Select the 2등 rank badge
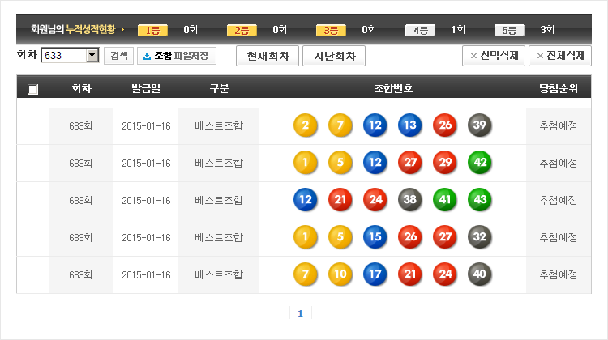The width and height of the screenshot is (608, 340). 242,30
